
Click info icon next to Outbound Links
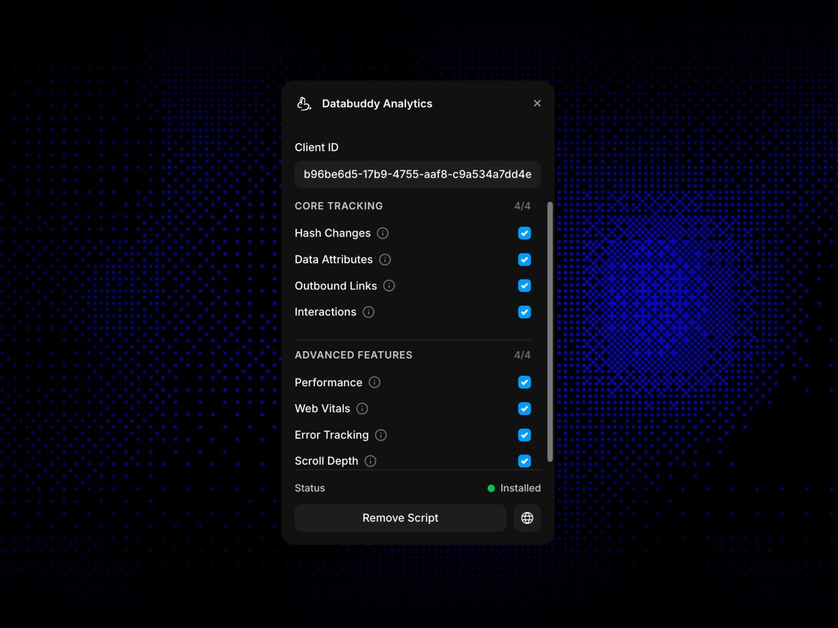click(389, 286)
